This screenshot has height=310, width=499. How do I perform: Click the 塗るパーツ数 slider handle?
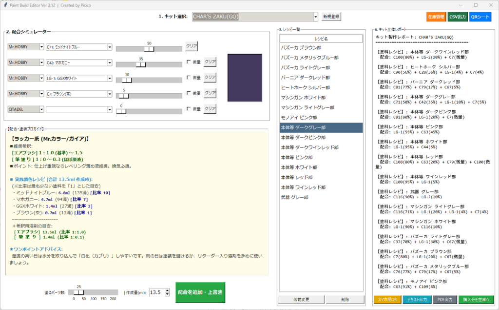pyautogui.click(x=78, y=292)
